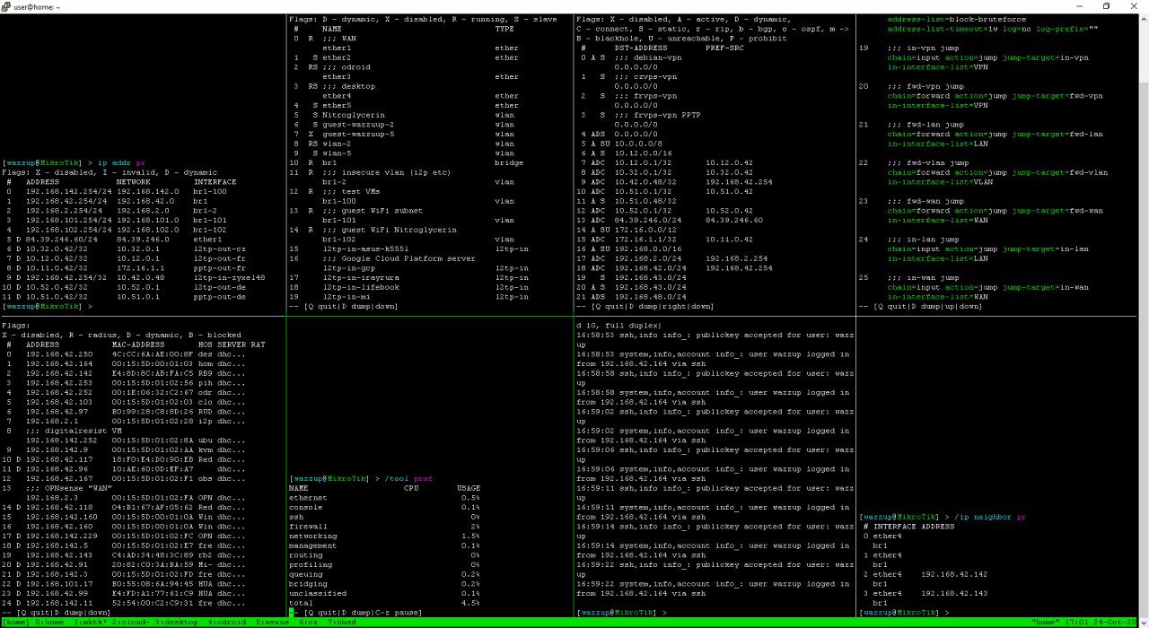The width and height of the screenshot is (1149, 628).
Task: Select ';;; fwd-vlan jump' rule comment
Action: (x=928, y=163)
